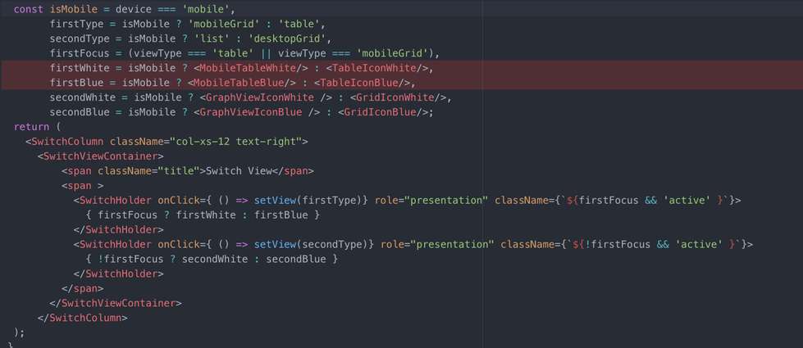
Task: Click the 'secondType' variable declaration
Action: click(x=80, y=38)
